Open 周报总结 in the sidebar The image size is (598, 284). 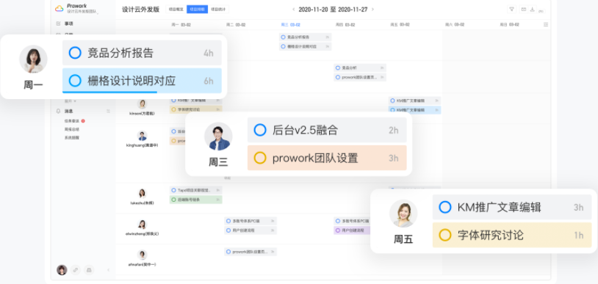(72, 129)
